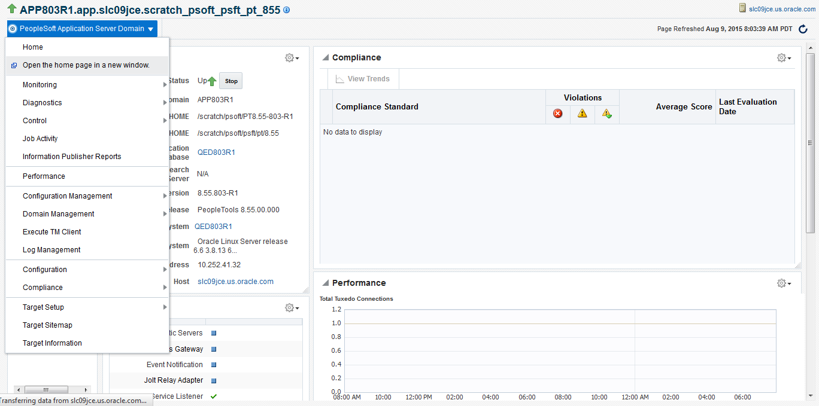Select Home from the menu

point(87,47)
